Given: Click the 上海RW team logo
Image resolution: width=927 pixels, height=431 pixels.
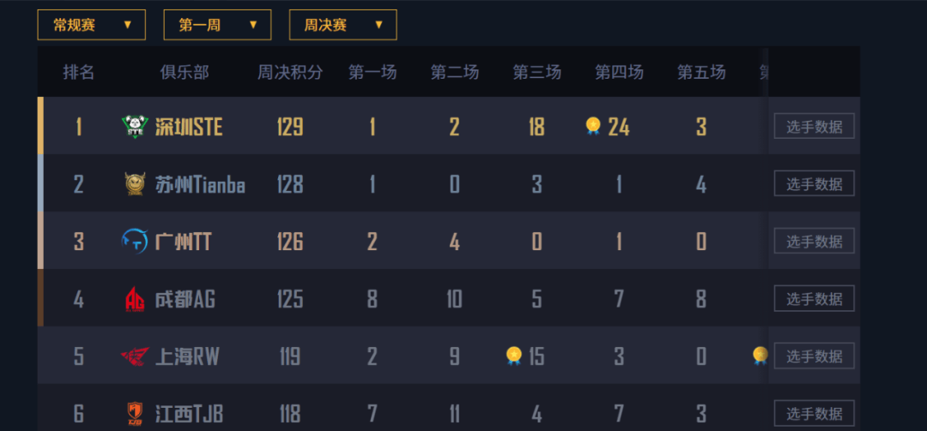Looking at the screenshot, I should (x=135, y=356).
